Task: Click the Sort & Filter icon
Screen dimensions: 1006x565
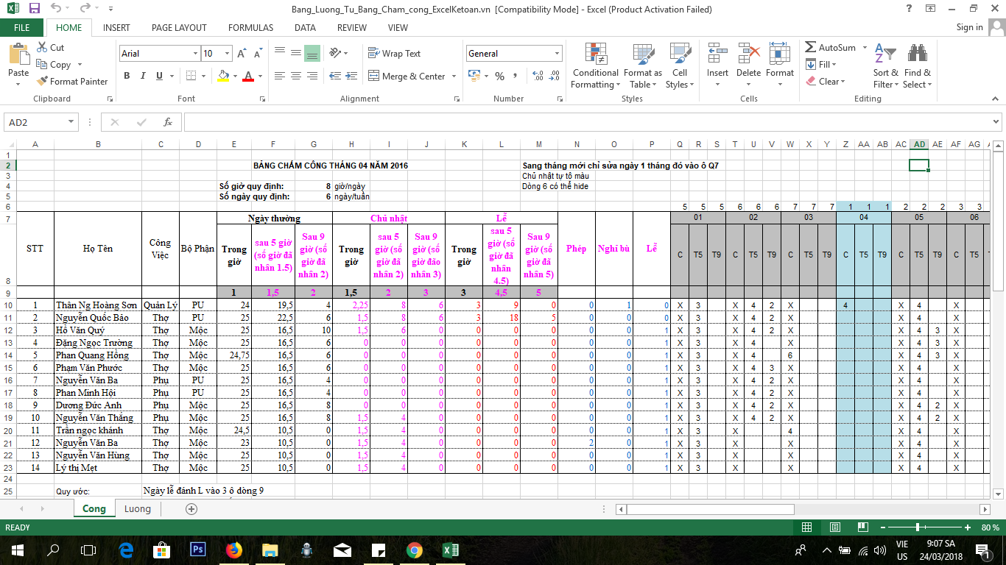Action: [884, 54]
